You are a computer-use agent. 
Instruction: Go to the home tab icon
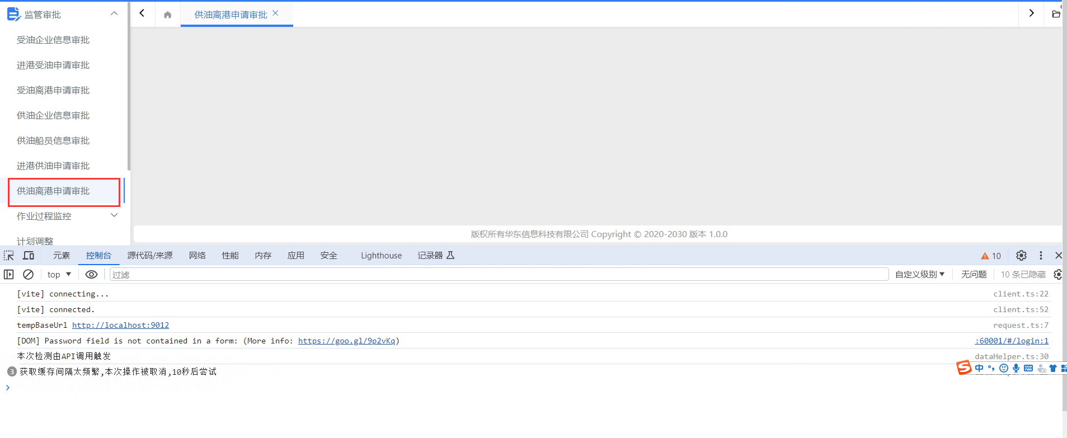coord(167,15)
